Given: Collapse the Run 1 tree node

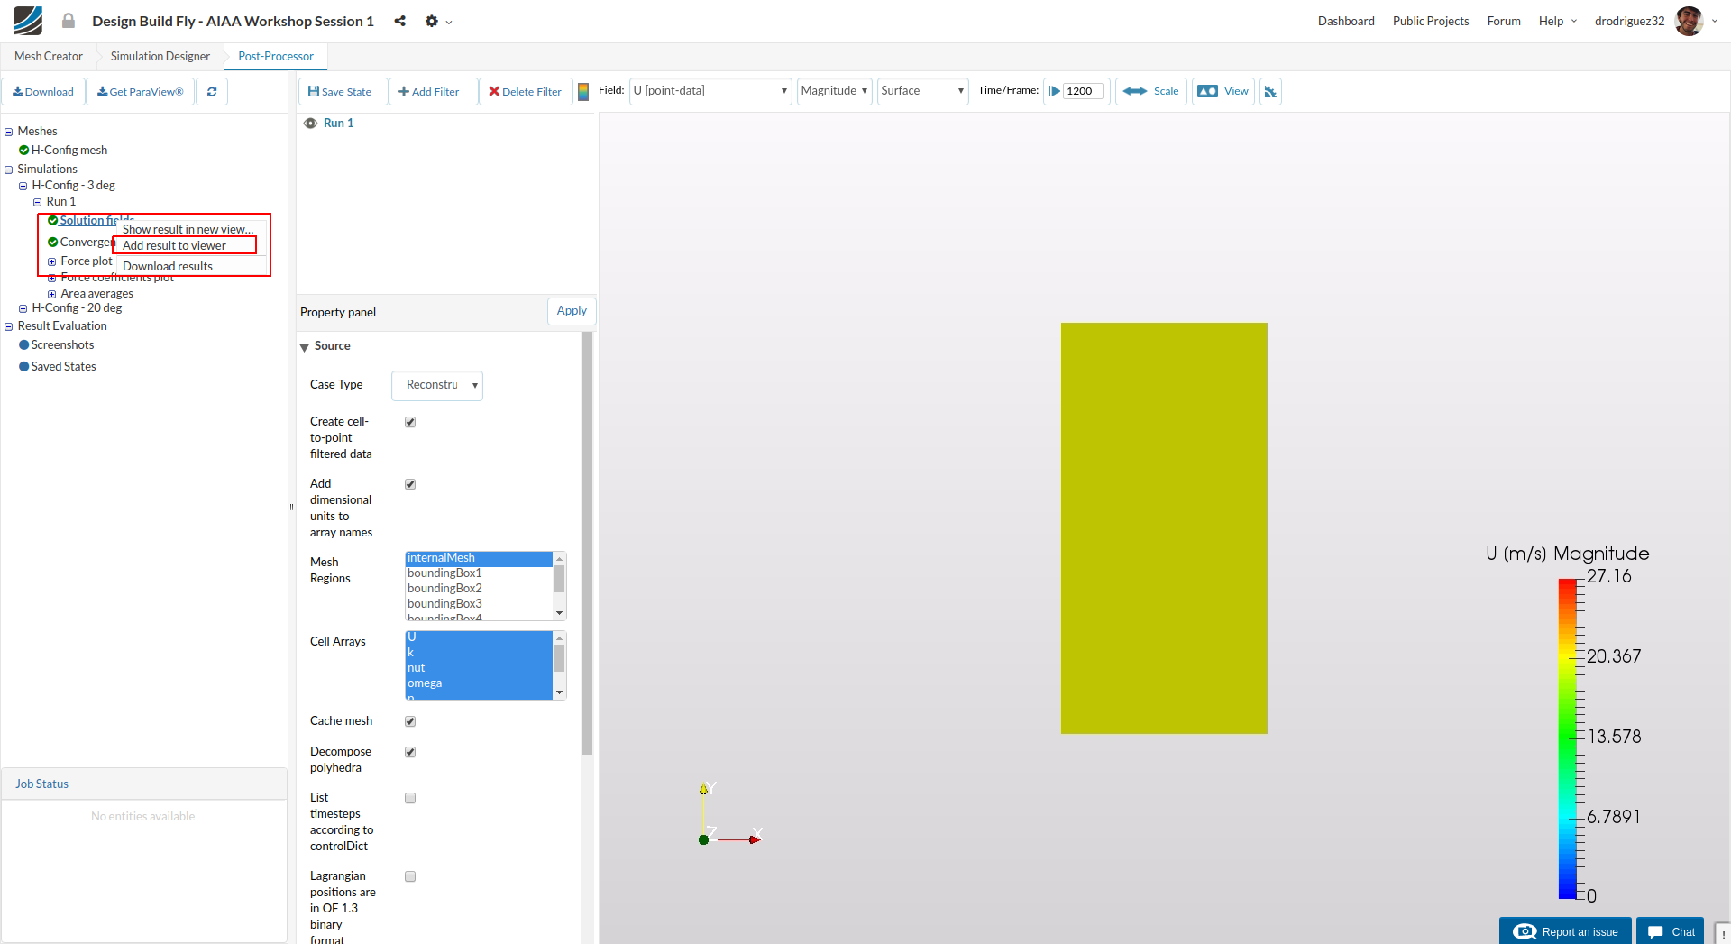Looking at the screenshot, I should point(37,202).
